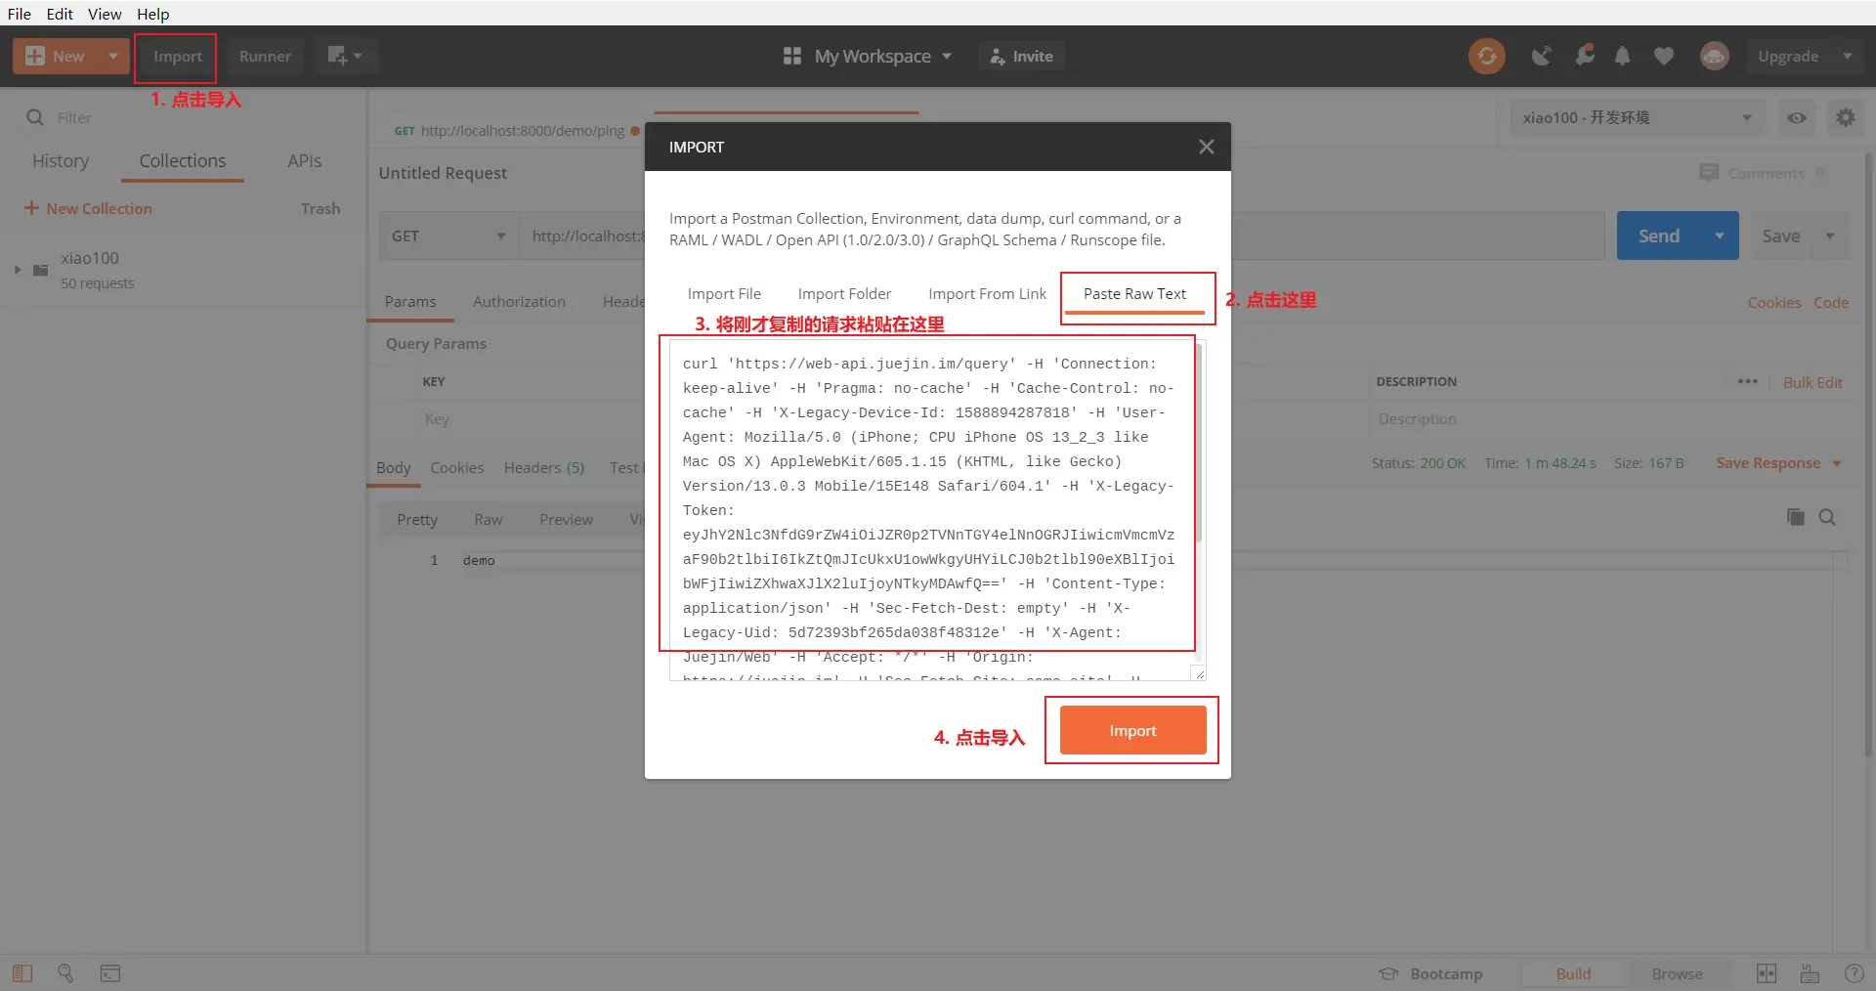Expand the Send button dropdown arrow
Image resolution: width=1876 pixels, height=991 pixels.
point(1720,236)
